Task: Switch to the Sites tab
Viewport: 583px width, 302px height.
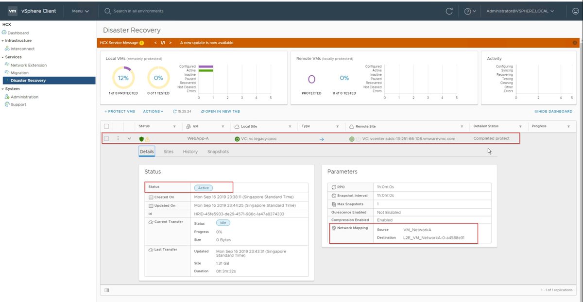Action: [x=168, y=151]
